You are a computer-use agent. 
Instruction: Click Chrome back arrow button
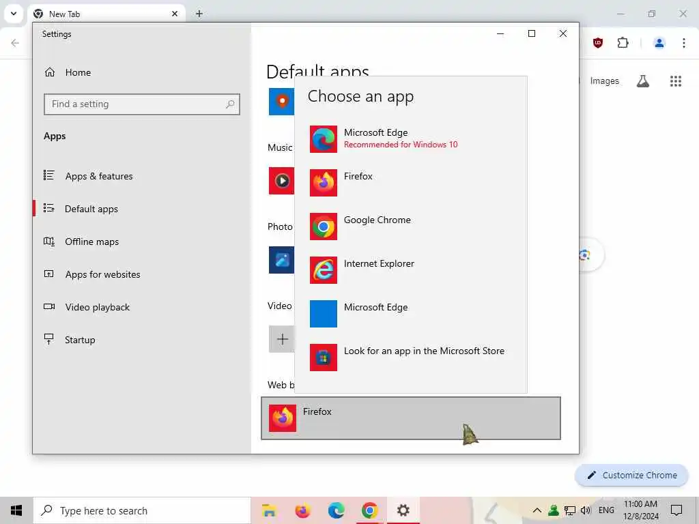pos(15,43)
